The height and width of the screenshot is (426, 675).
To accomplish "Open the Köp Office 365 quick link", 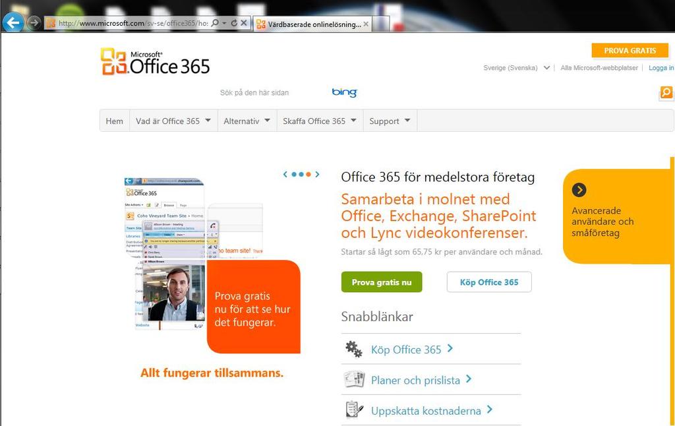I will point(406,350).
